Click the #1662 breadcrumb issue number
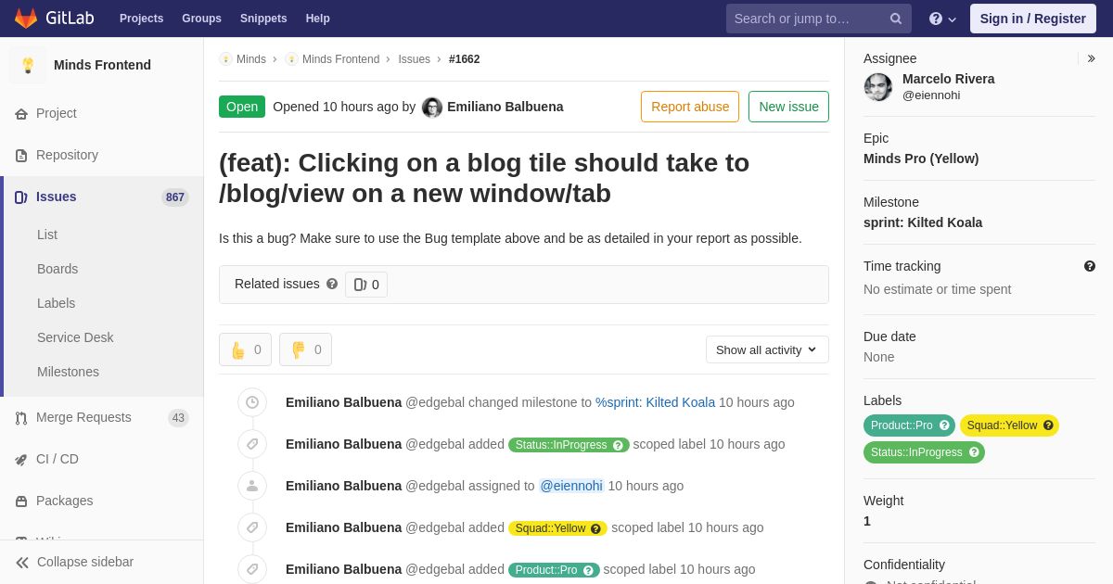 pyautogui.click(x=465, y=59)
